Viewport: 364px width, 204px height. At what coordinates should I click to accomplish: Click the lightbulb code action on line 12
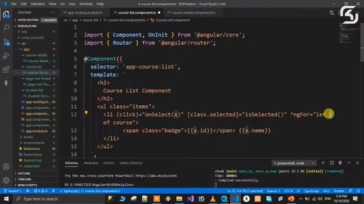(x=86, y=113)
